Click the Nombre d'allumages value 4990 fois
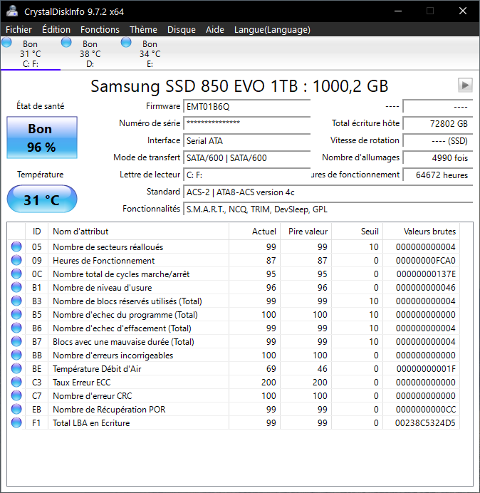 [438, 157]
